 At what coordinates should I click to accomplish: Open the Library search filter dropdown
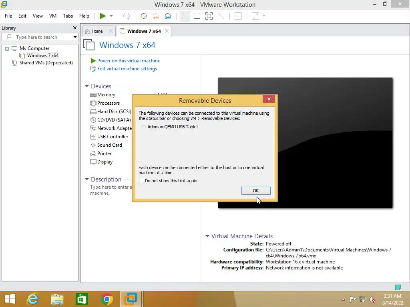pyautogui.click(x=75, y=37)
